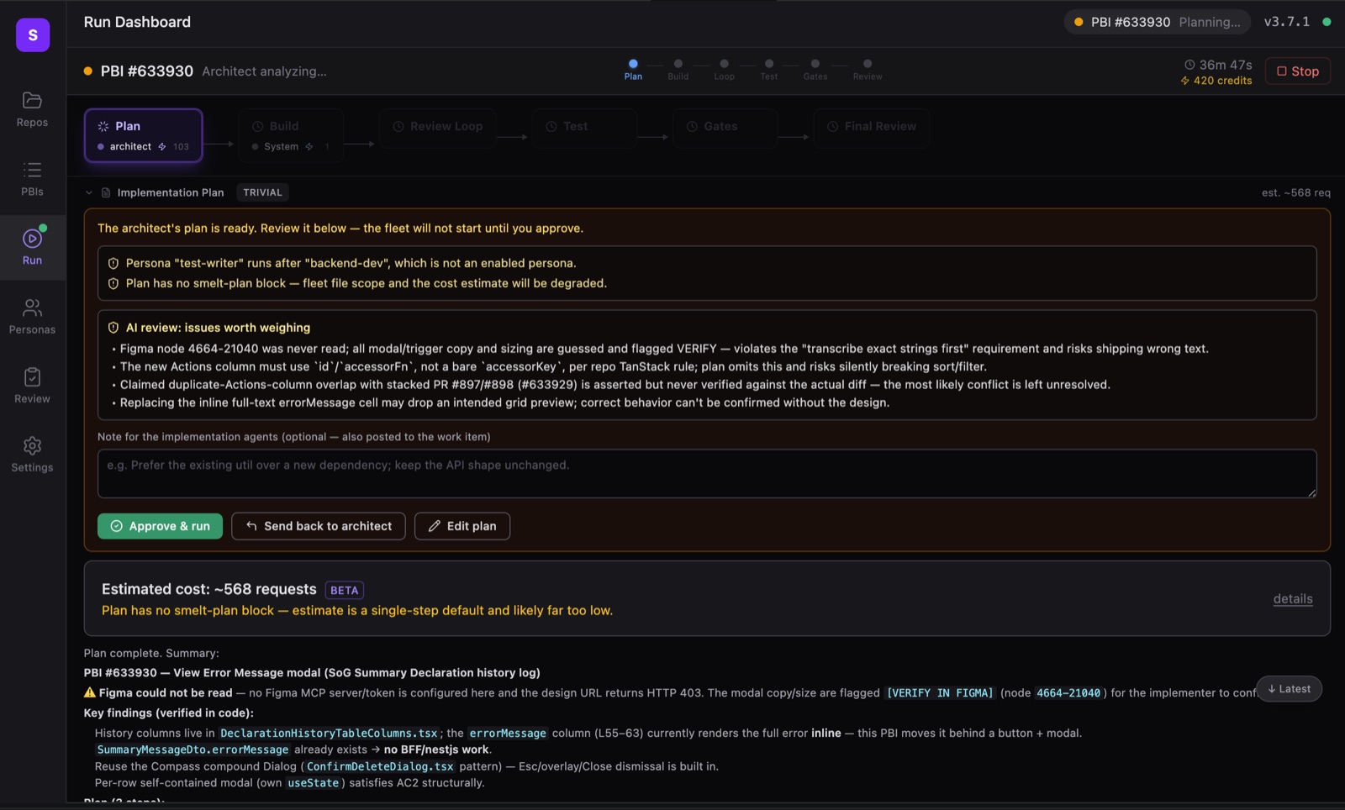Select the Test step in progress tracker
The height and width of the screenshot is (810, 1345).
[769, 70]
